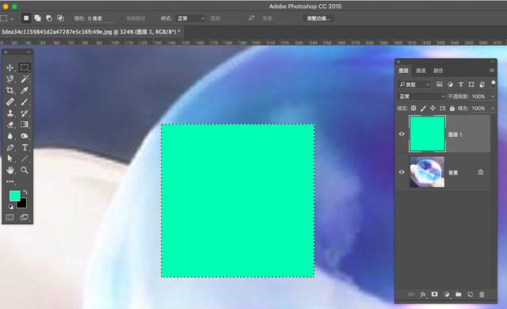Select the Move tool
This screenshot has width=507, height=309.
tap(10, 67)
